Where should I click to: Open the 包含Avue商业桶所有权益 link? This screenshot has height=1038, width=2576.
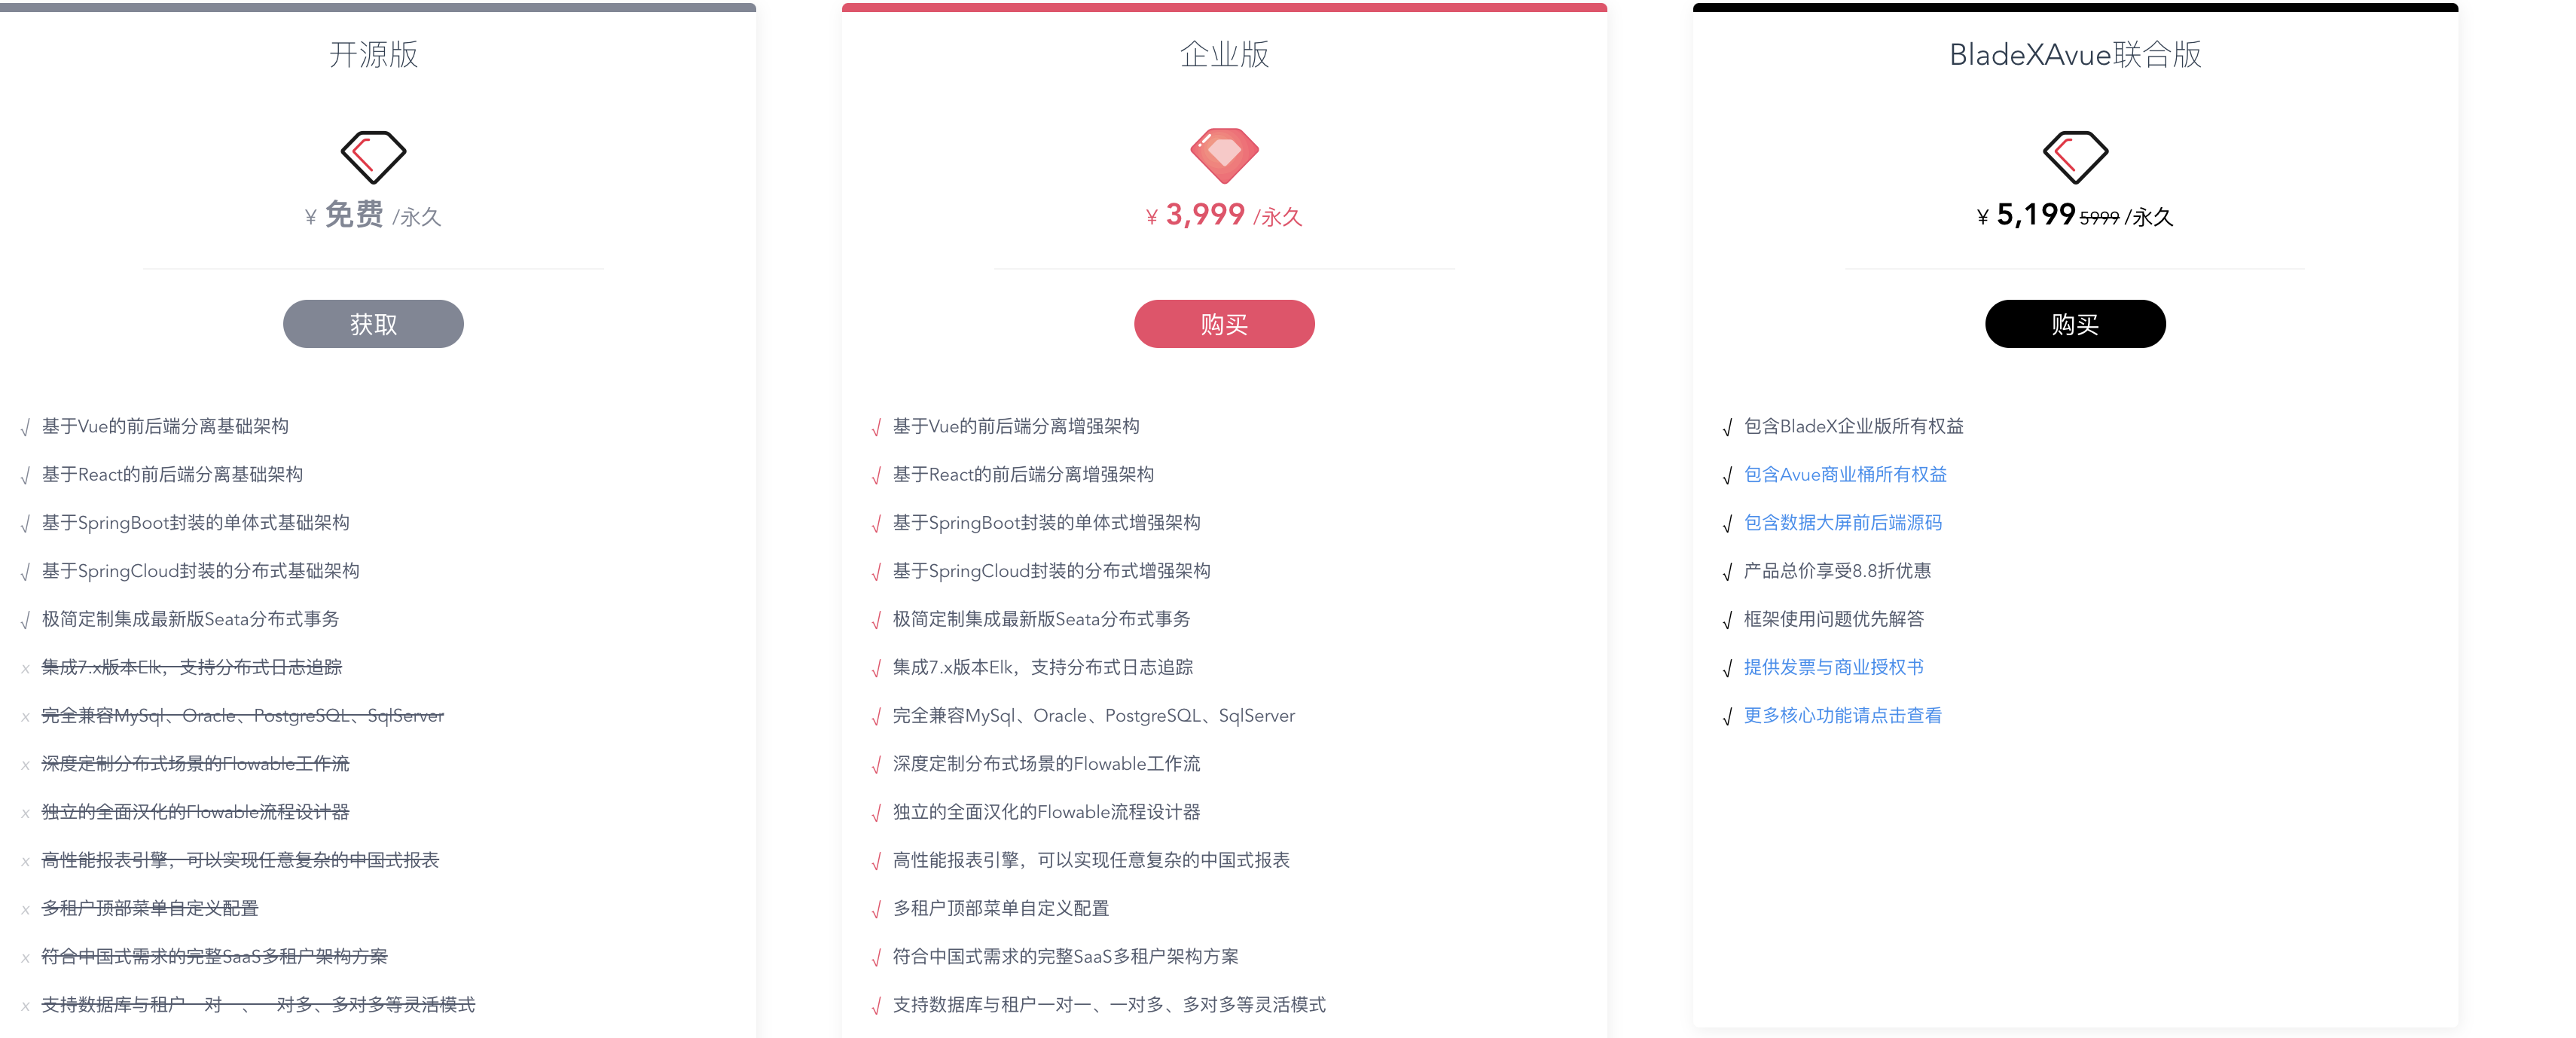[1845, 474]
